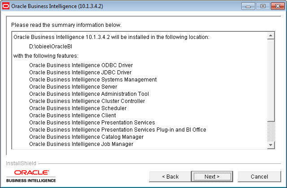Click the Catalog Manager feature line

[87, 137]
